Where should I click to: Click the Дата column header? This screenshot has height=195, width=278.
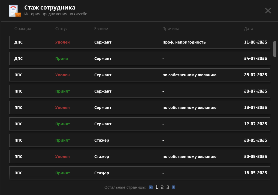pos(249,29)
